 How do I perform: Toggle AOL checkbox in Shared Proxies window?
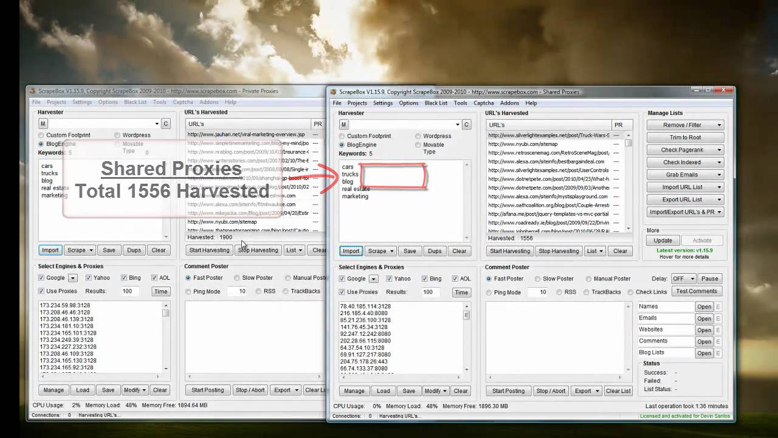pos(455,279)
